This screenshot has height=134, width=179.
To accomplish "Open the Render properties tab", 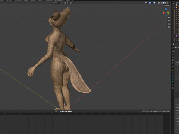I will [173, 51].
